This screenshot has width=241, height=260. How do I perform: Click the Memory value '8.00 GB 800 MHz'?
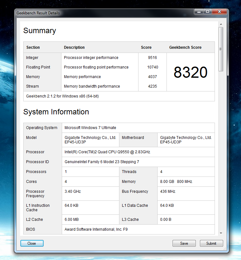click(x=176, y=182)
